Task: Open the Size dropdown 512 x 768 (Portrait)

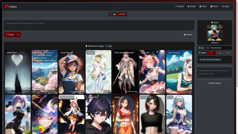Action: [x=218, y=48]
